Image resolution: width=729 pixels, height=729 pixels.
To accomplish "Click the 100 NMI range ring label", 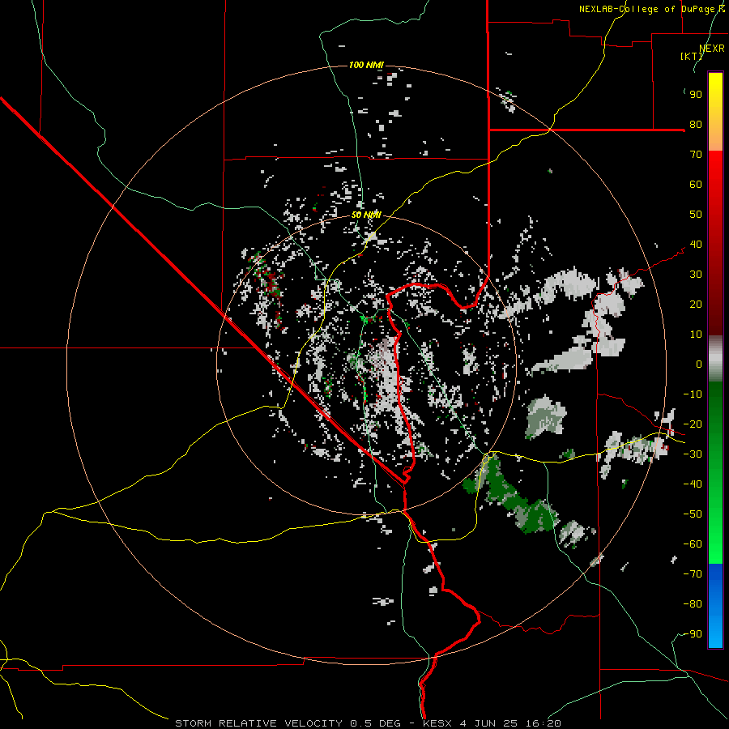I will (366, 65).
